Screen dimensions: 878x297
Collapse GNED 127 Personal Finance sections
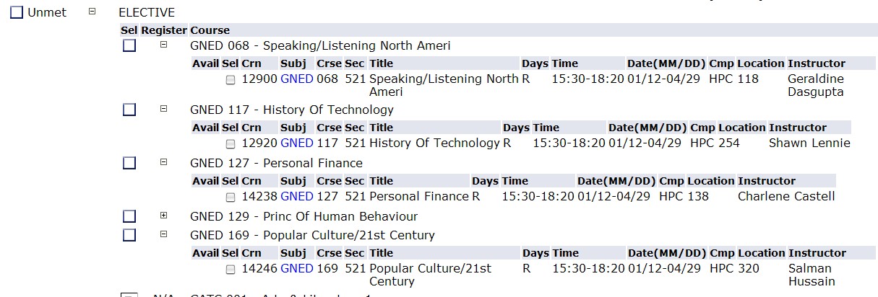163,162
